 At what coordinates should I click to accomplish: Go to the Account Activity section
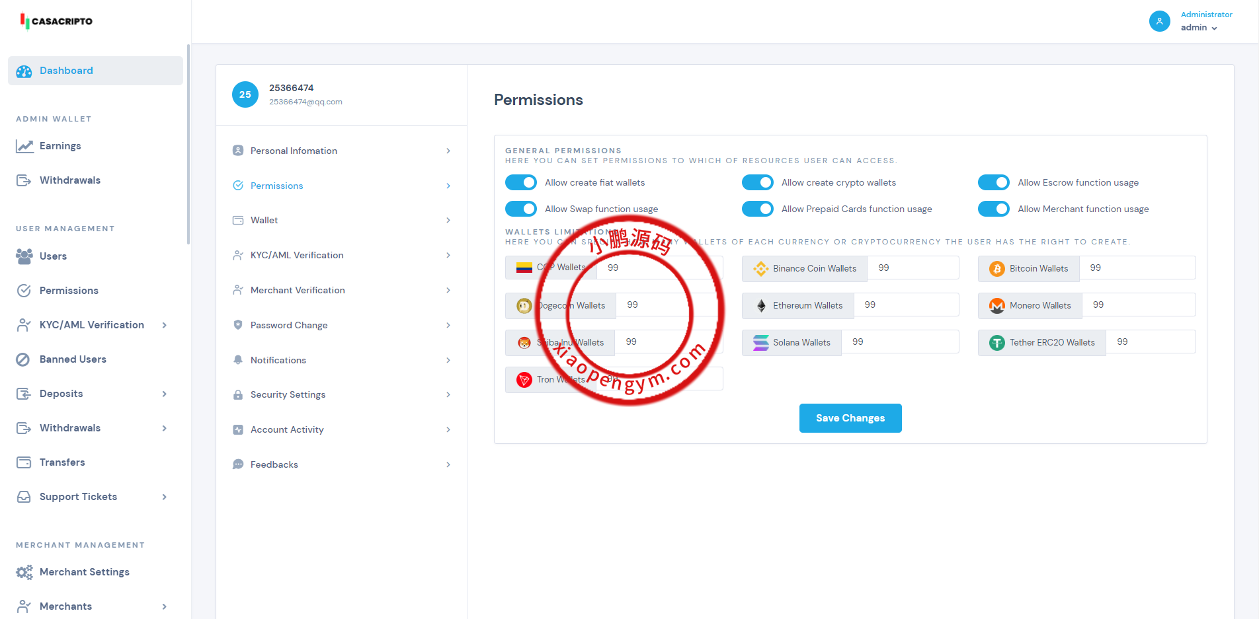[x=341, y=429]
